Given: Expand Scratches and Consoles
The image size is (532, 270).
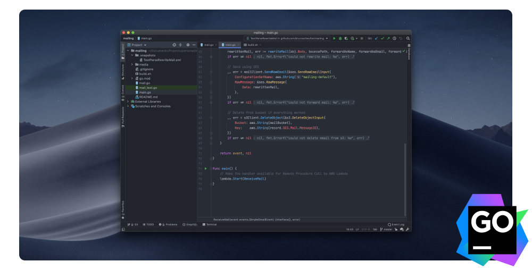Looking at the screenshot, I should (x=128, y=106).
